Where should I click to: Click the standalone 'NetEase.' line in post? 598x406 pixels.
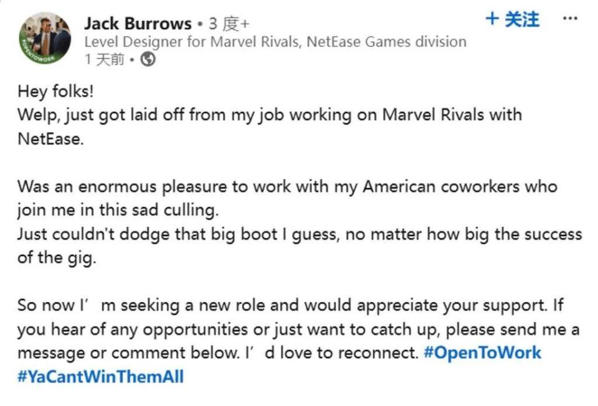50,138
